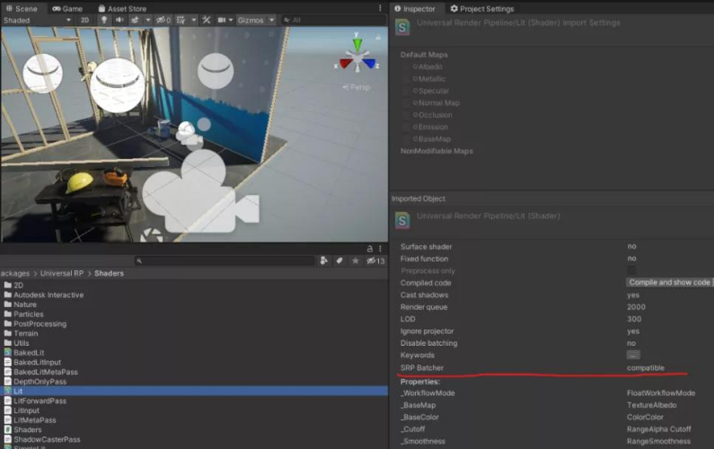Switch to the Scene tab
The height and width of the screenshot is (449, 714).
click(x=22, y=9)
